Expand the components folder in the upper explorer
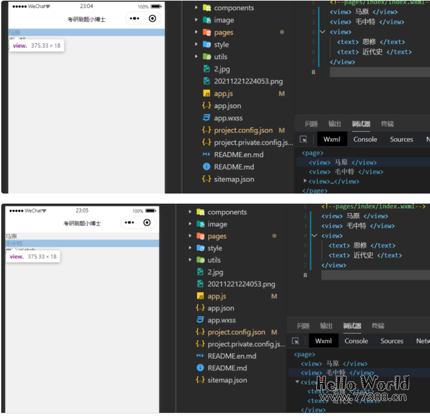The height and width of the screenshot is (416, 430). [x=196, y=8]
